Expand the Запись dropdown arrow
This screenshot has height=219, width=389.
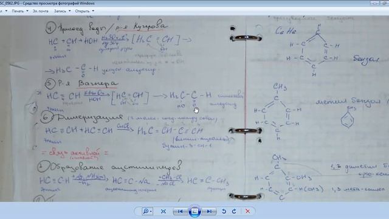click(x=69, y=11)
